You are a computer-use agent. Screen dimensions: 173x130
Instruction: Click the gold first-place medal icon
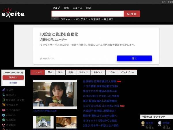pyautogui.click(x=143, y=123)
